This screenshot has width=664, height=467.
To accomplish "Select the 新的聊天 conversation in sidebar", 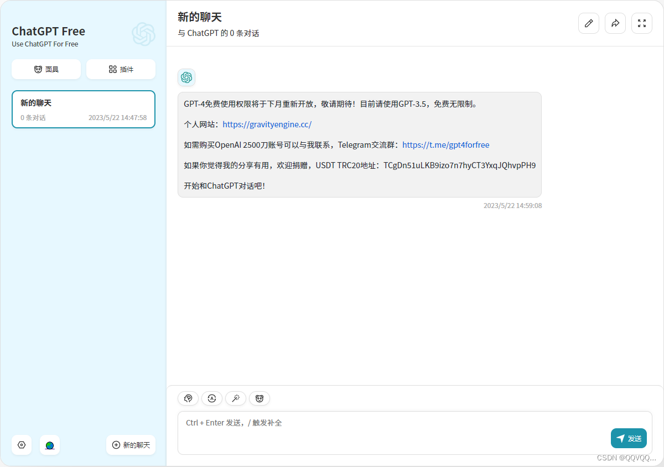I will (84, 109).
